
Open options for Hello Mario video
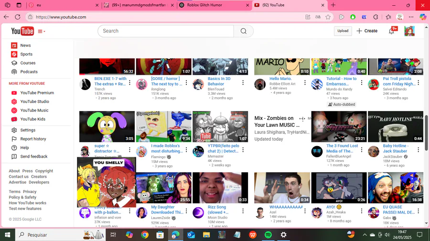pos(305,82)
